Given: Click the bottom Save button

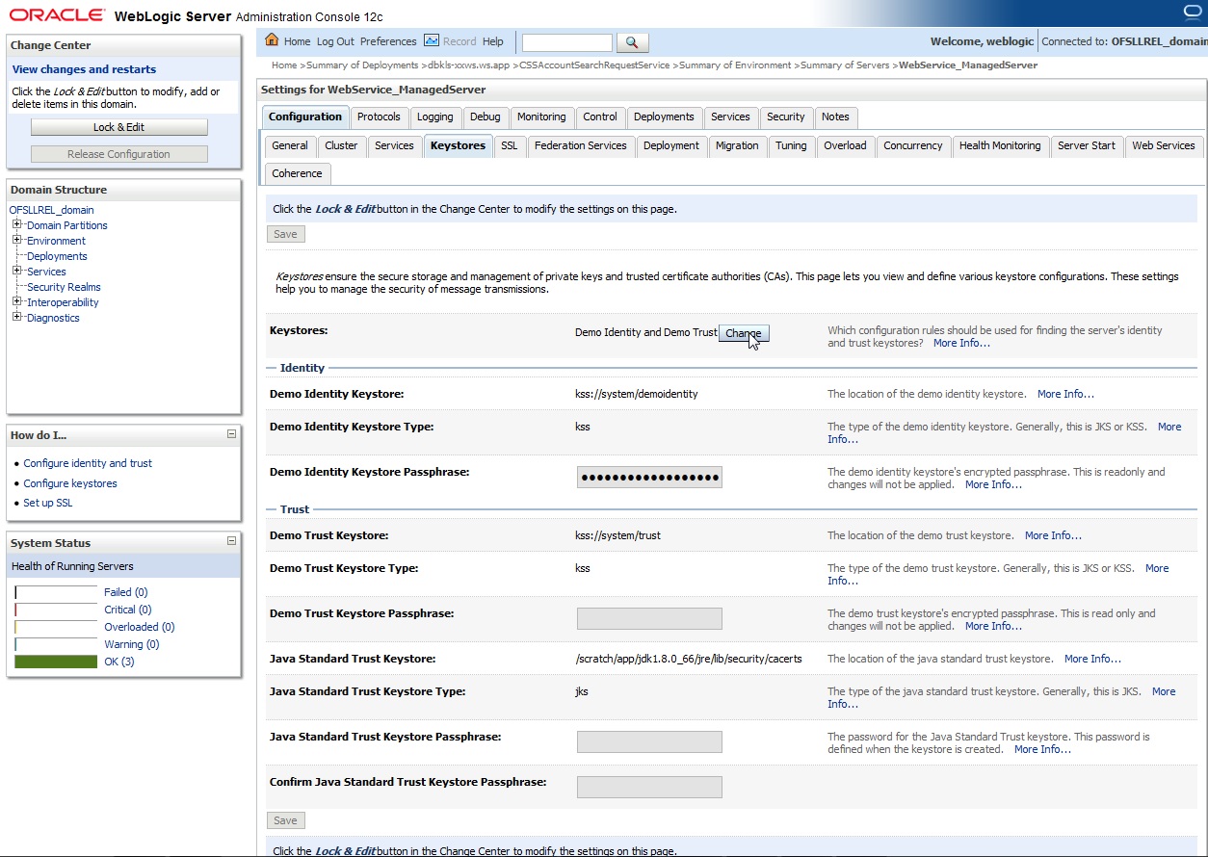Looking at the screenshot, I should point(285,820).
